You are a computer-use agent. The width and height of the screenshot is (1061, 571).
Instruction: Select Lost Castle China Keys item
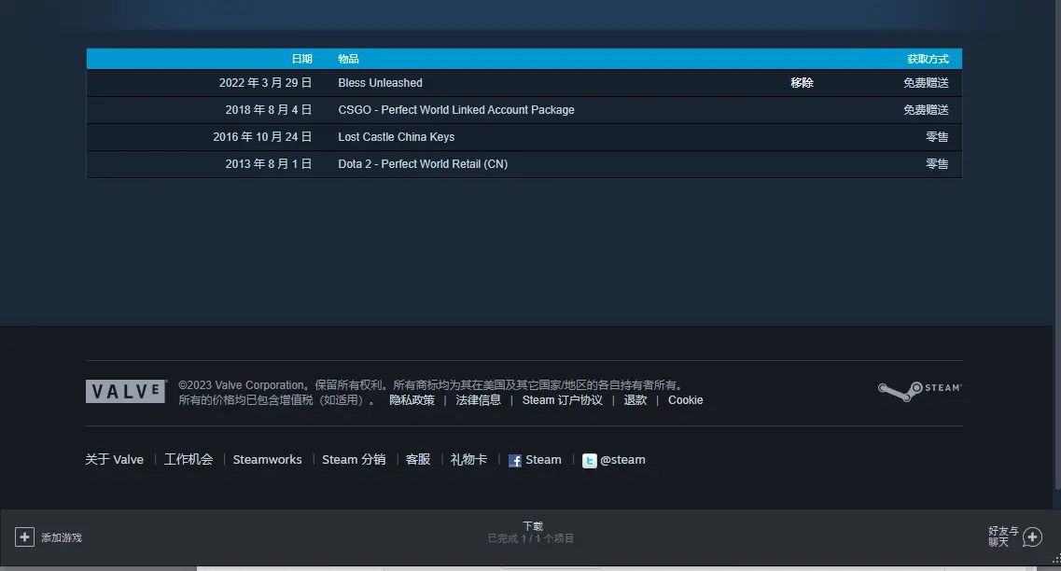tap(397, 136)
